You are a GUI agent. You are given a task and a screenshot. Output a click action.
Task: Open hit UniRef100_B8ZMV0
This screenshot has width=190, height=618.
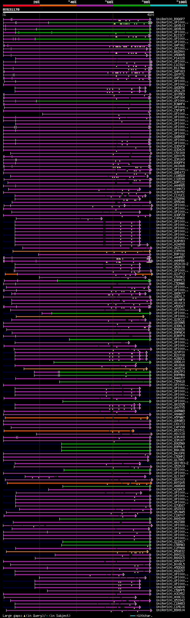coord(170,52)
